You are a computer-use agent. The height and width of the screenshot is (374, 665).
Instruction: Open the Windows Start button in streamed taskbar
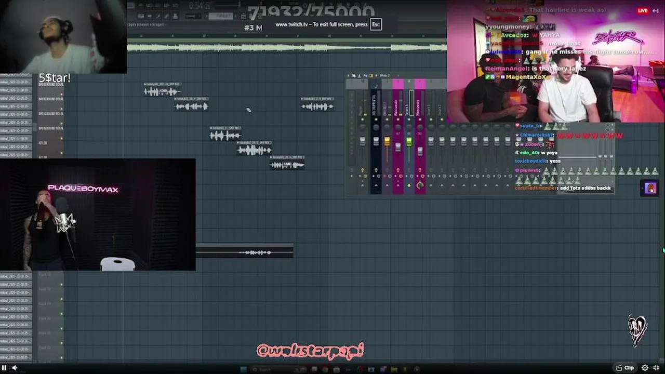[244, 369]
